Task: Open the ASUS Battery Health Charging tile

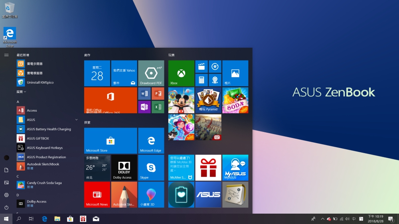Action: tap(181, 195)
